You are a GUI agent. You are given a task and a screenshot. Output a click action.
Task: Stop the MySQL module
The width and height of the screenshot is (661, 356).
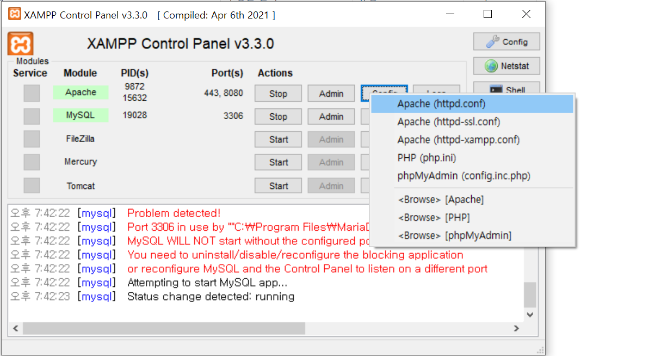(x=278, y=116)
